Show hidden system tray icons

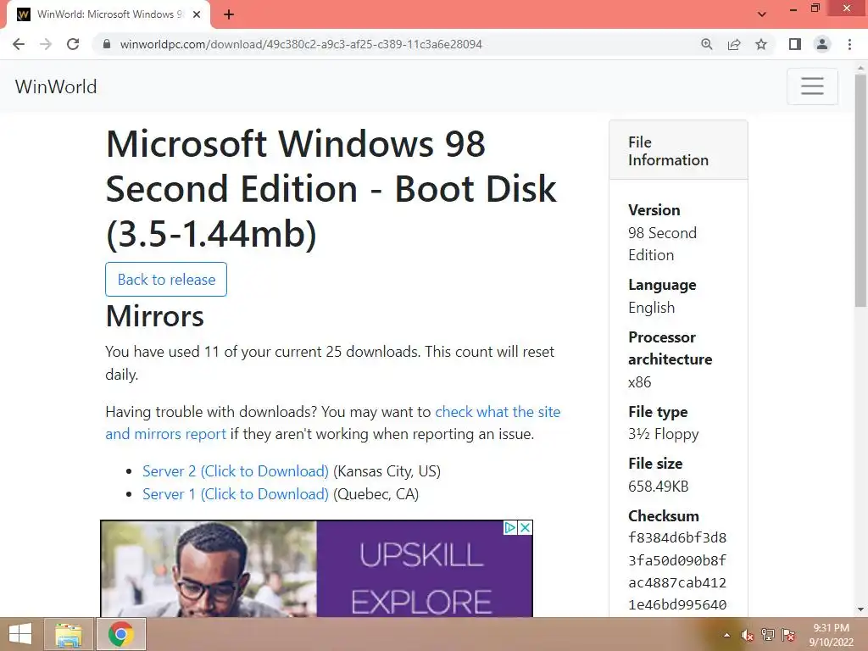(726, 635)
